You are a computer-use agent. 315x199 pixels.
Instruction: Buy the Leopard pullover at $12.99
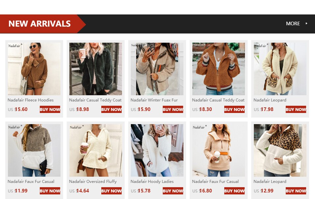(x=296, y=191)
